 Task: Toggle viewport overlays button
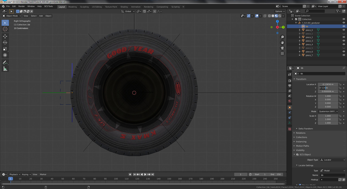point(257,16)
